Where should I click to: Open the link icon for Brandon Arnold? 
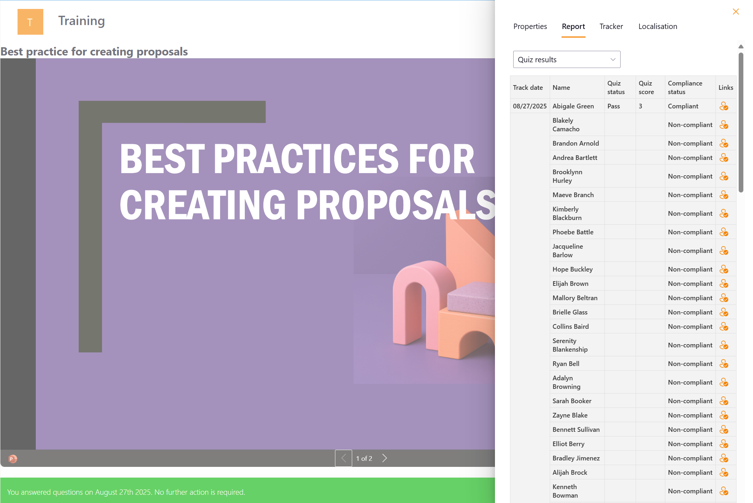pyautogui.click(x=724, y=143)
